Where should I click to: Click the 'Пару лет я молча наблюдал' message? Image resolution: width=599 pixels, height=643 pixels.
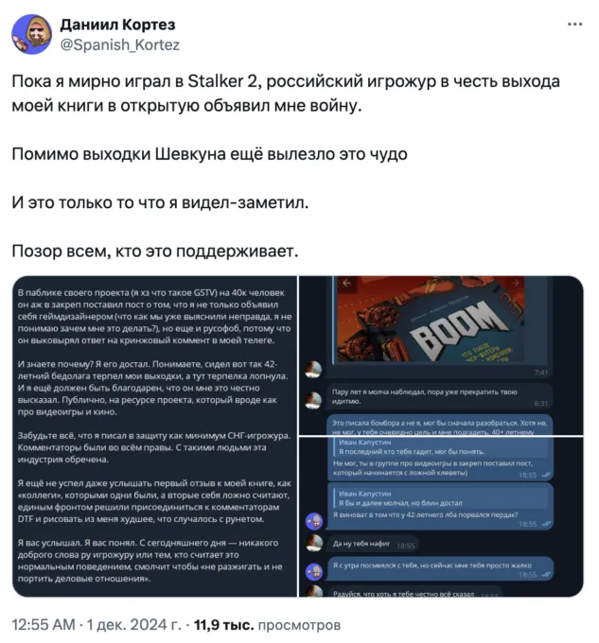(439, 396)
